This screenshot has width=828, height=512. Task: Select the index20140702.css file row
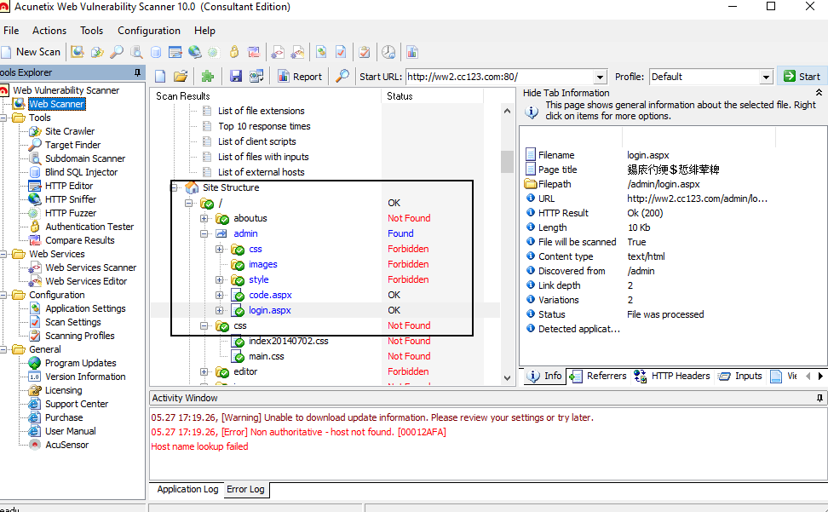coord(288,341)
